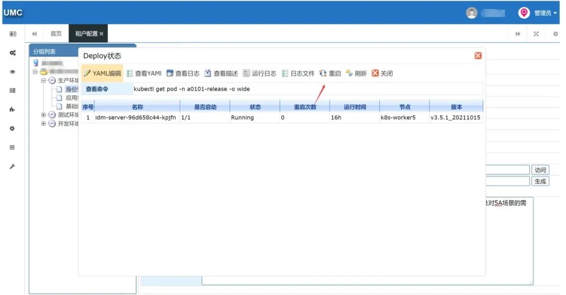Open the gears icon in left sidebar

click(13, 53)
